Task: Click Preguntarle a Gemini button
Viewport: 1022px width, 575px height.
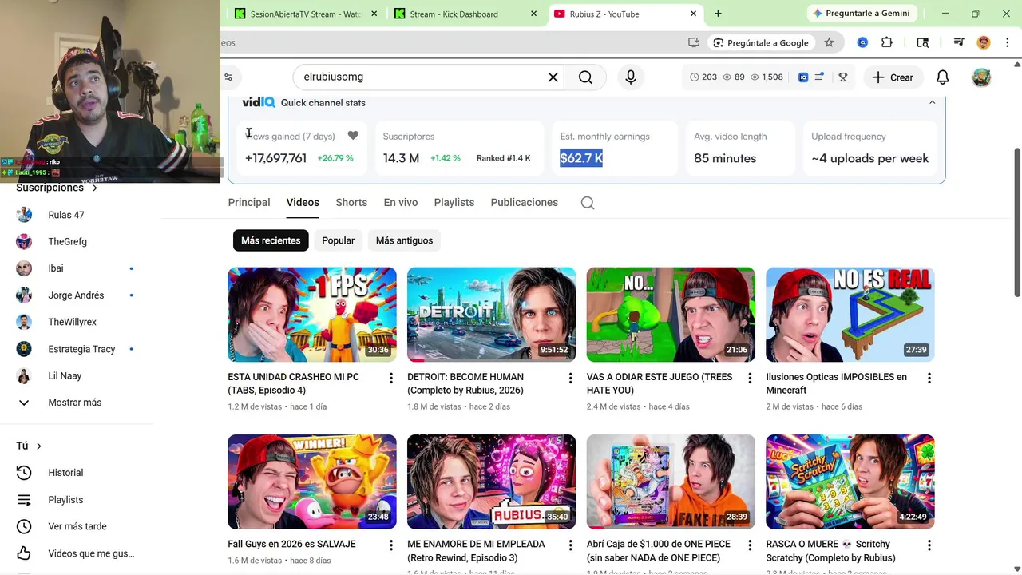Action: 862,14
